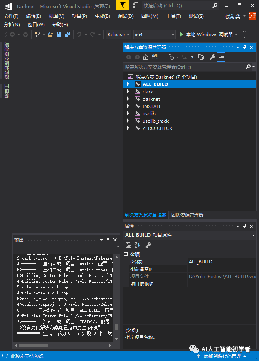Select 解决方案'Darknet' root node
This screenshot has width=259, height=361.
pyautogui.click(x=166, y=77)
